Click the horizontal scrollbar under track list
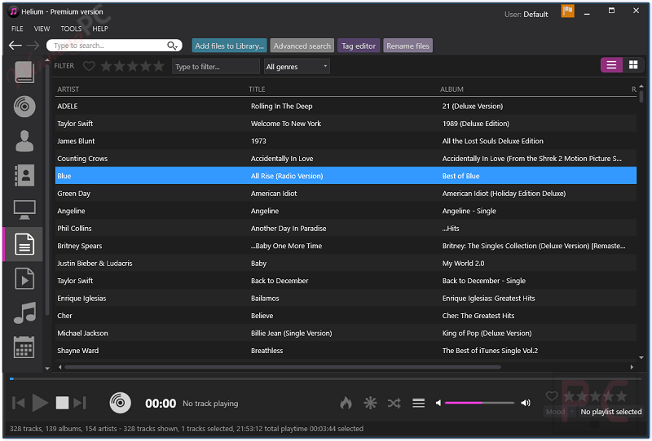The height and width of the screenshot is (441, 652). pos(283,367)
